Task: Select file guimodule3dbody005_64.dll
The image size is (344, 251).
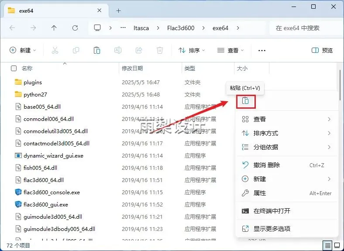Action: tap(59, 229)
